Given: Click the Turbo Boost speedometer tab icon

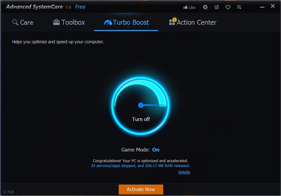Looking at the screenshot, I should coord(108,23).
